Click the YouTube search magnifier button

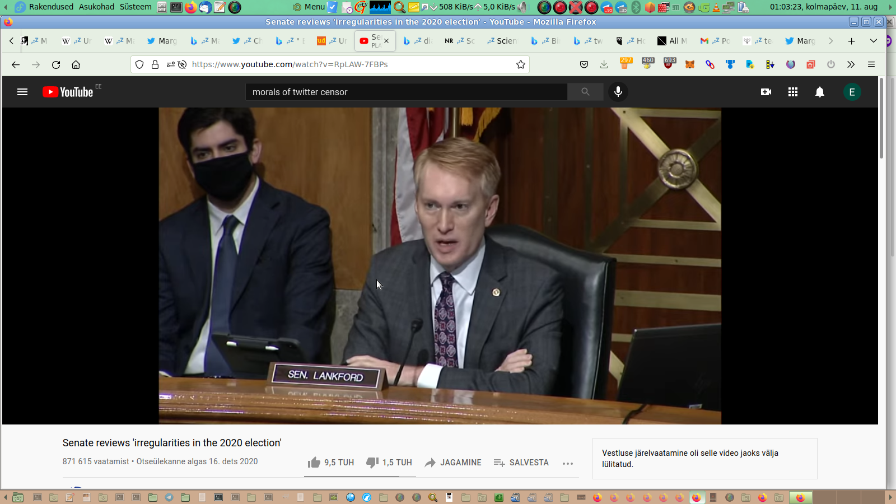coord(585,92)
